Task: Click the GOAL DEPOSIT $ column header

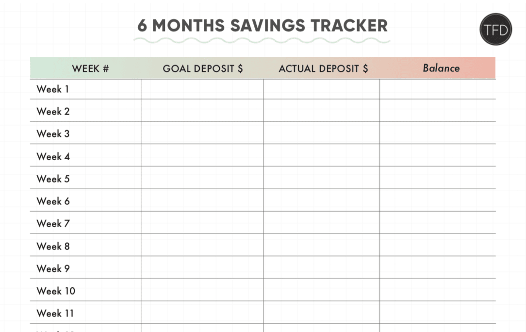Action: click(x=203, y=68)
